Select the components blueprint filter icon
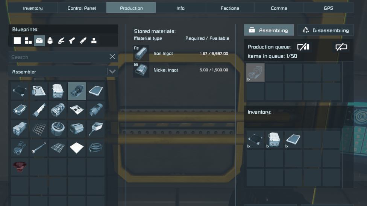The height and width of the screenshot is (206, 367). [x=39, y=41]
